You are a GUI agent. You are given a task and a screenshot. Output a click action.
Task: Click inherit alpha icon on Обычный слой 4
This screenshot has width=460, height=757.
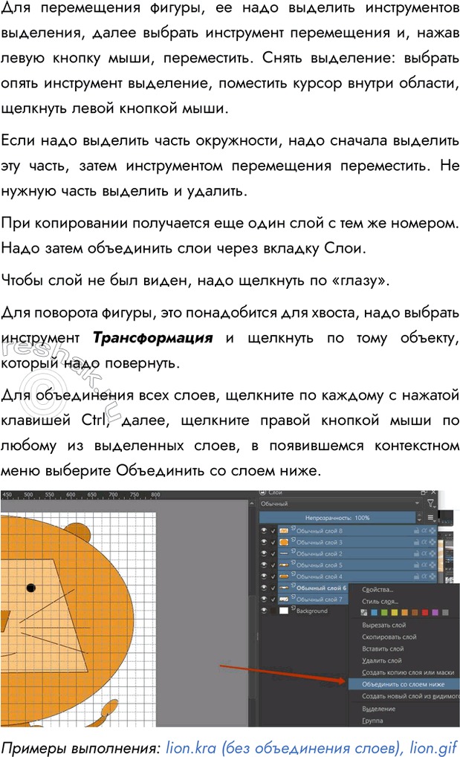tap(432, 576)
